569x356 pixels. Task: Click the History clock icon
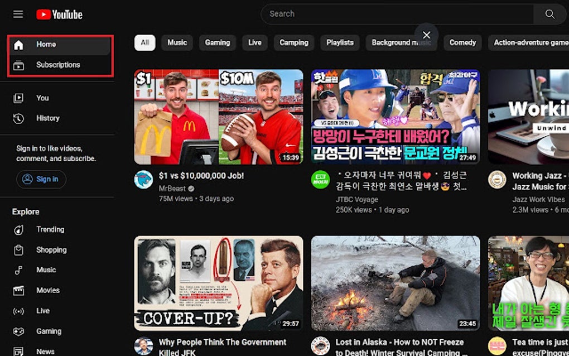pos(20,118)
